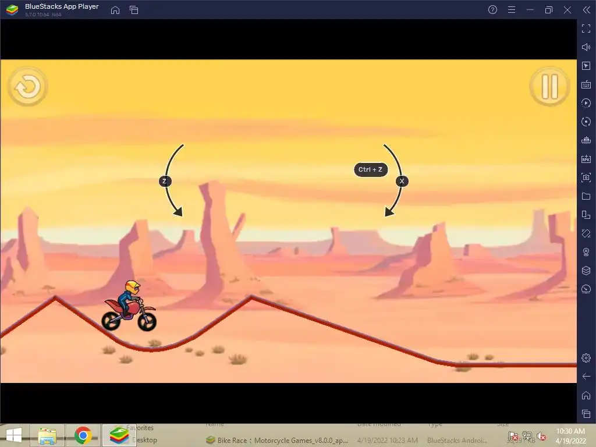The width and height of the screenshot is (596, 447).
Task: Open File Explorer from the taskbar
Action: click(47, 435)
